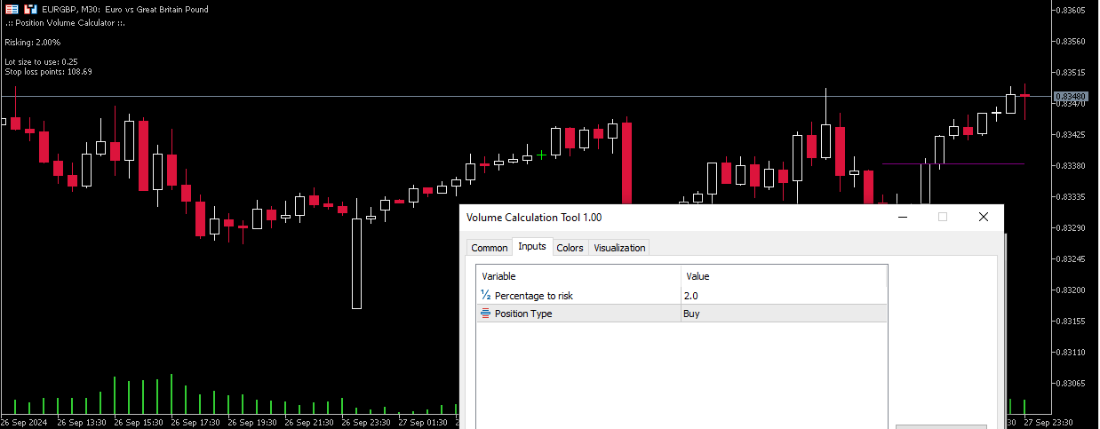Viewport: 1100px width, 429px height.
Task: Click the 26 Sep 2024 date label
Action: (x=24, y=422)
